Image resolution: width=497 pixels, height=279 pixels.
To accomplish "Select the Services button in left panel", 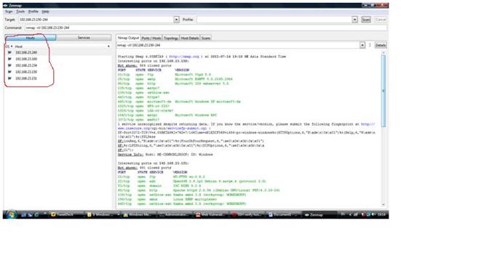I will [x=84, y=38].
